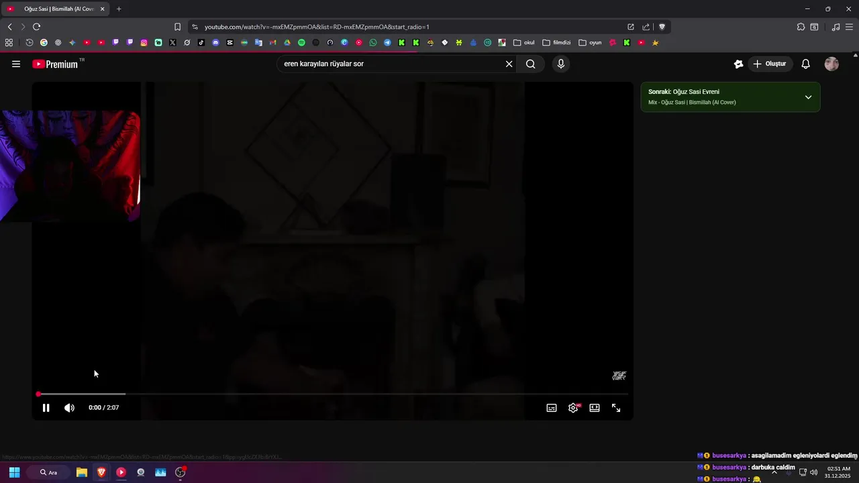The height and width of the screenshot is (483, 859).
Task: Toggle subtitles on the player
Action: pos(552,408)
